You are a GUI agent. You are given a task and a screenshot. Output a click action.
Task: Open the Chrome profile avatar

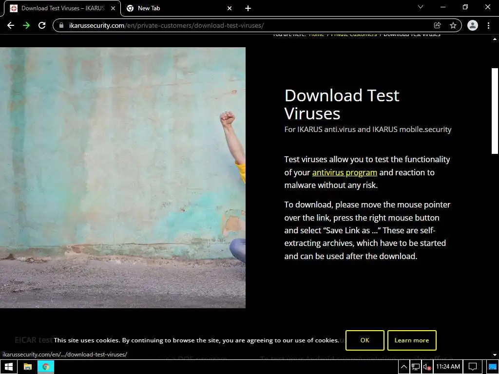tap(473, 25)
